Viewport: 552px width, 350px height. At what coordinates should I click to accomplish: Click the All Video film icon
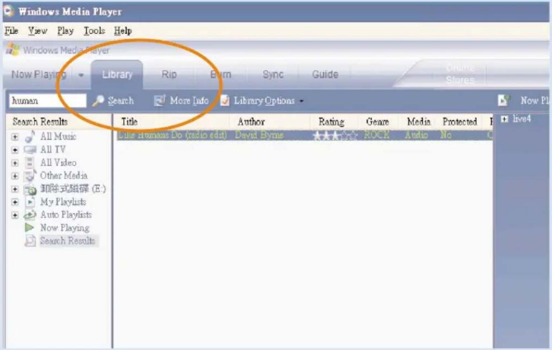[x=30, y=163]
